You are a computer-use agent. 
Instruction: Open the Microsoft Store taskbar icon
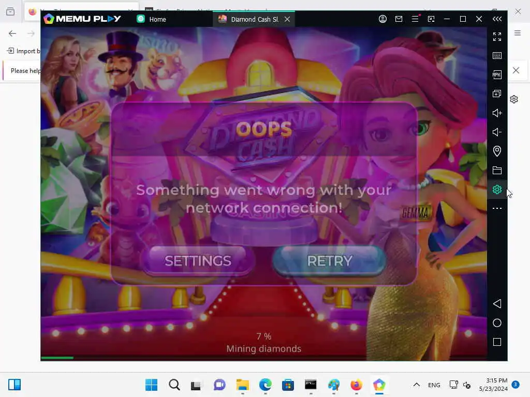tap(288, 385)
